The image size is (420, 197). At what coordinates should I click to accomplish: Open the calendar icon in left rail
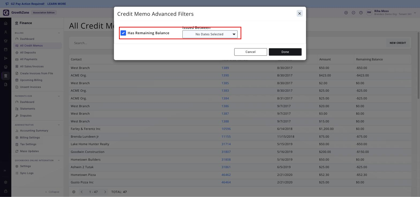coord(6,49)
